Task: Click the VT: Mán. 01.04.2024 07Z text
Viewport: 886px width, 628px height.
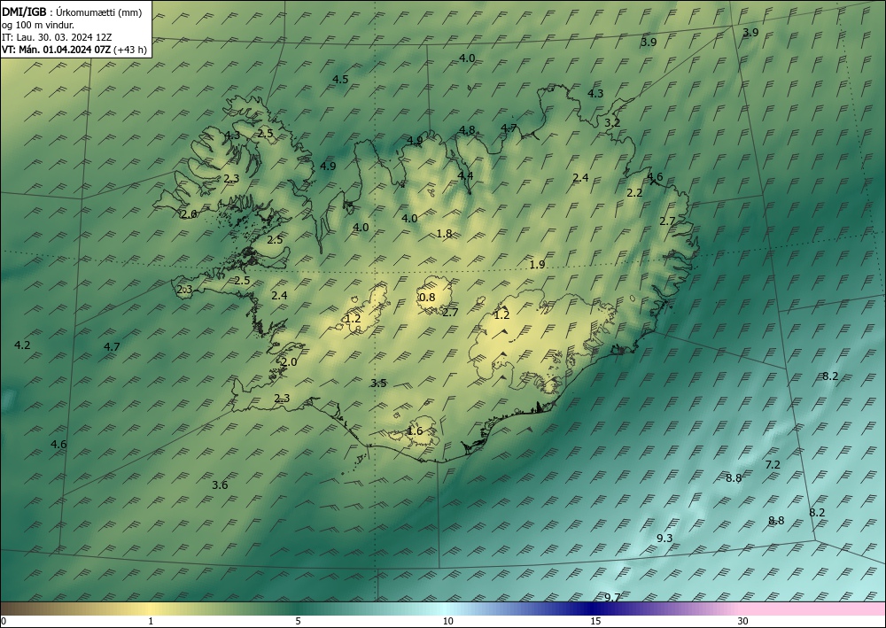Action: 56,50
